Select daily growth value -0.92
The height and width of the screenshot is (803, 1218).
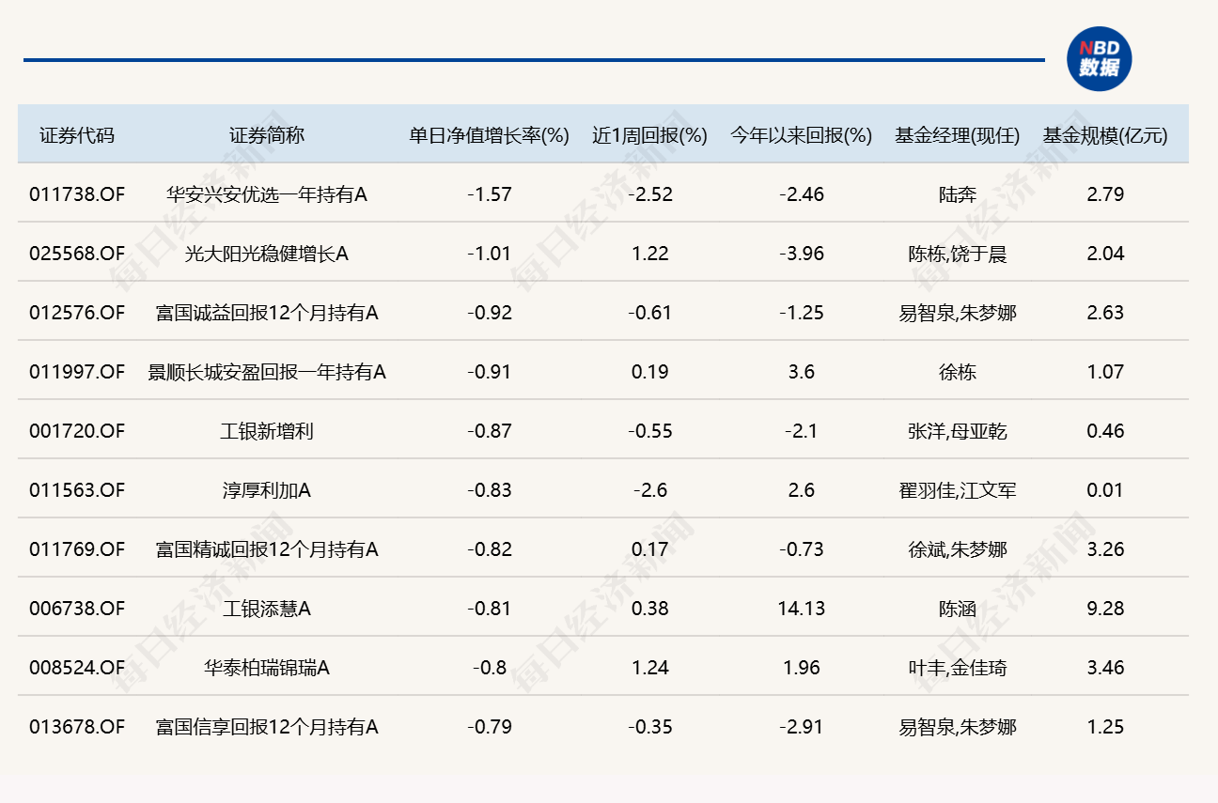coord(490,313)
